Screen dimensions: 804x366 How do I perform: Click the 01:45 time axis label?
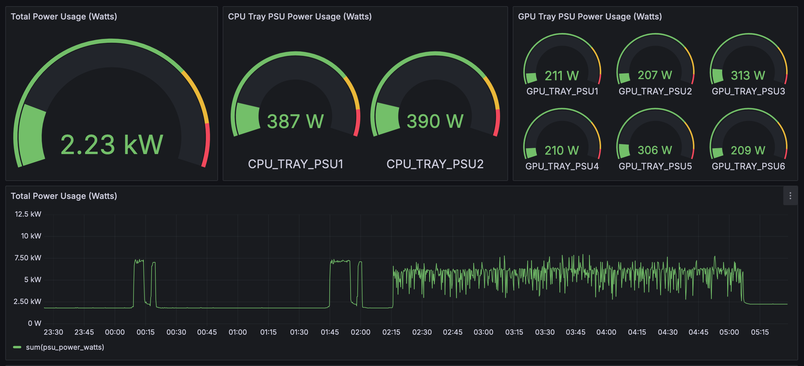coord(330,332)
